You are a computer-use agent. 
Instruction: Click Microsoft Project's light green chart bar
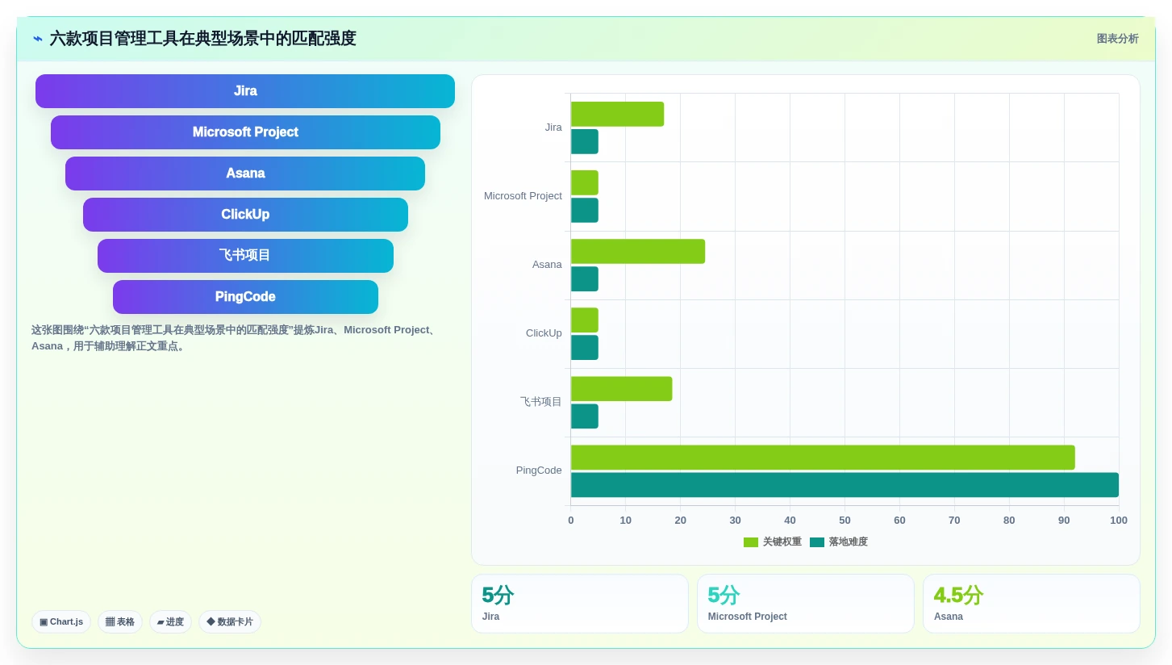pyautogui.click(x=585, y=182)
